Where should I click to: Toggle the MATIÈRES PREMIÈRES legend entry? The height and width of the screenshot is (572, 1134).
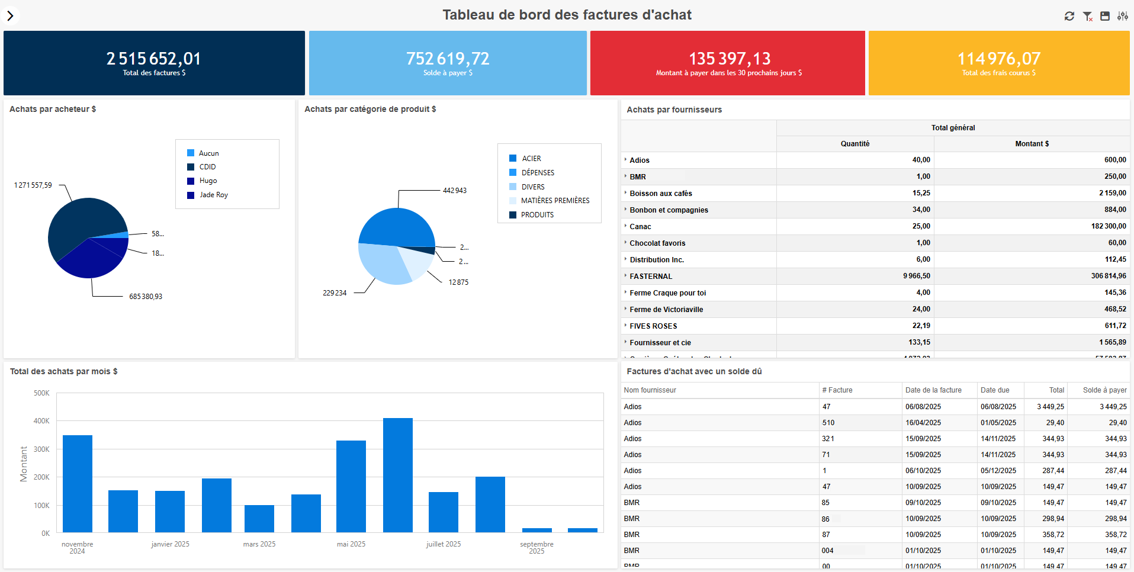coord(554,201)
